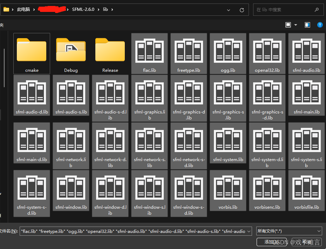
Task: Select the sfml-window-s-d.lib file
Action: 189,193
